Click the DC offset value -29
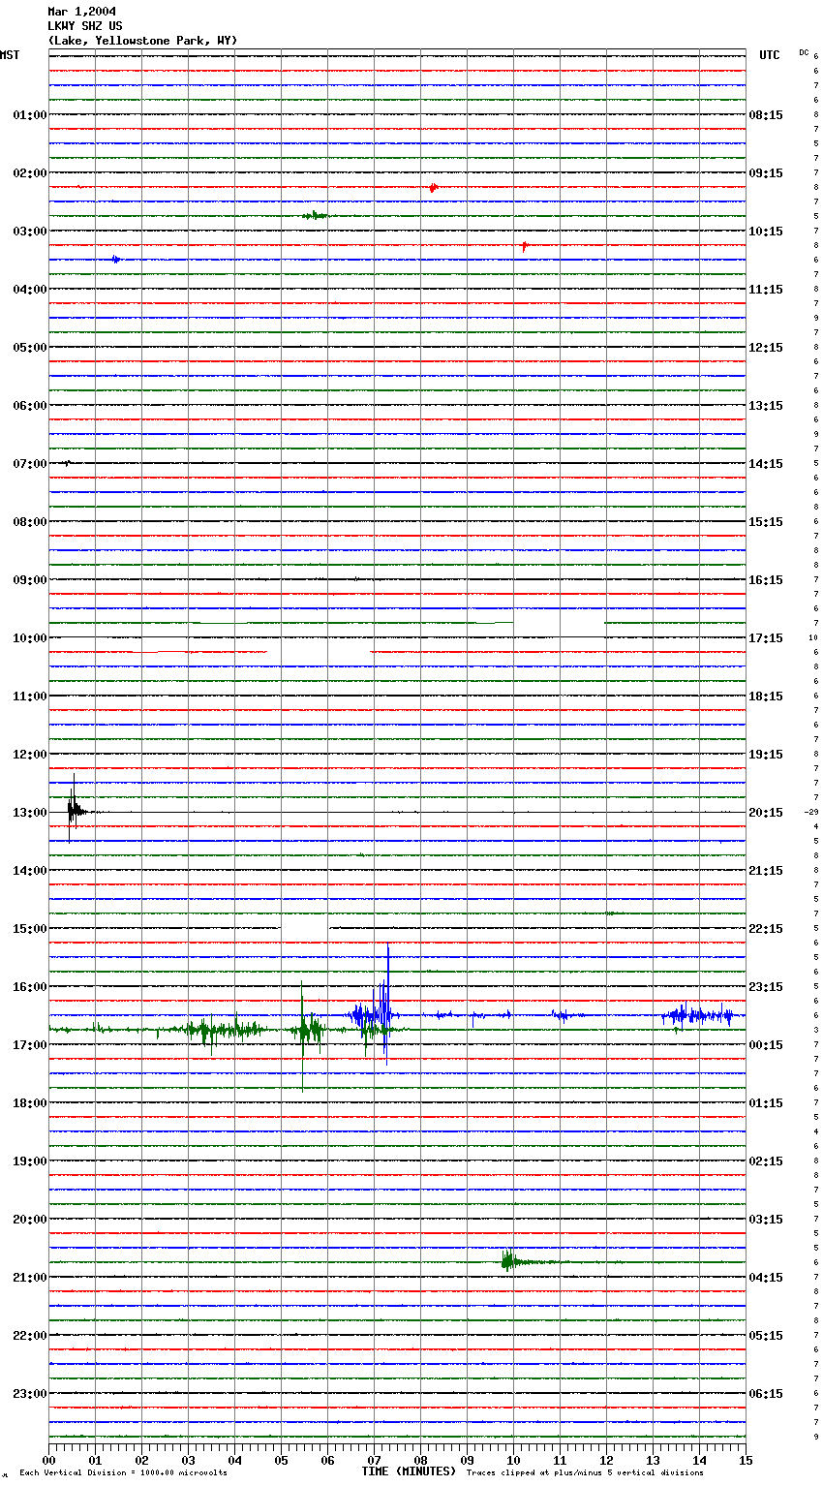Screen dimensions: 823x1486 pyautogui.click(x=811, y=812)
